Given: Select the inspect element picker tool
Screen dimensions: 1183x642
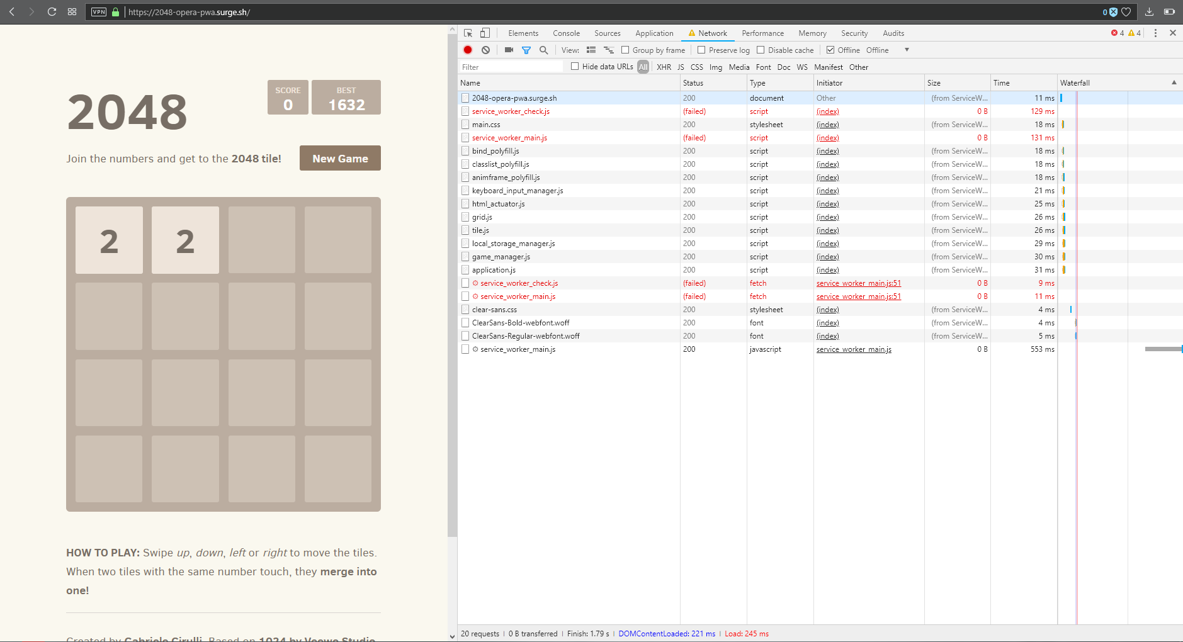Looking at the screenshot, I should [x=468, y=33].
